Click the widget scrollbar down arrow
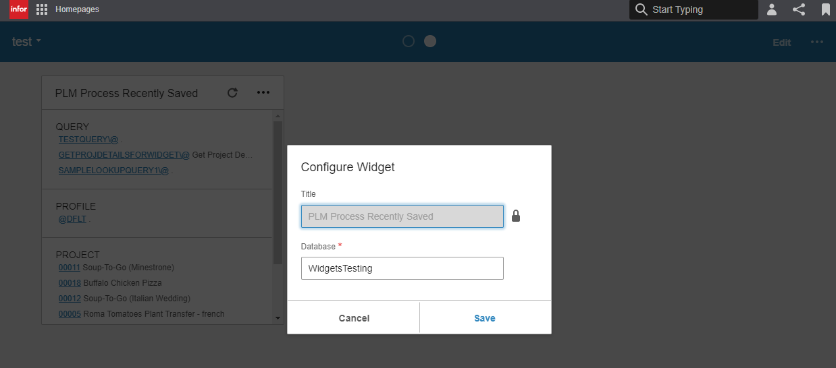The height and width of the screenshot is (368, 836). [278, 317]
